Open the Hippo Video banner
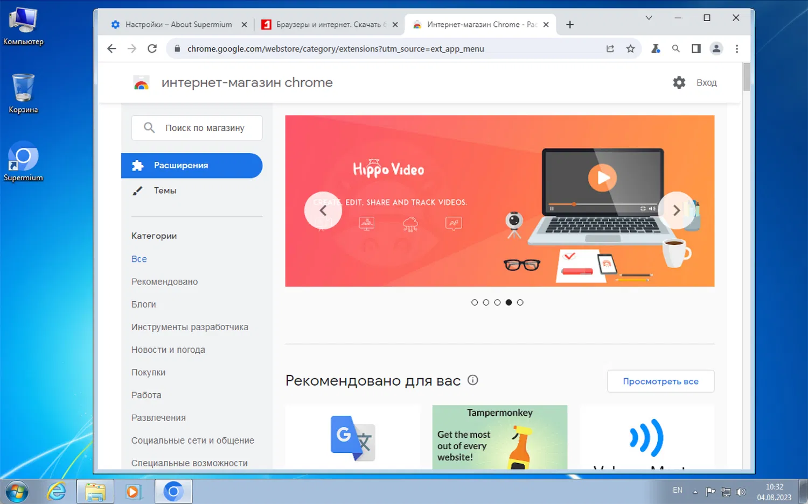 500,201
